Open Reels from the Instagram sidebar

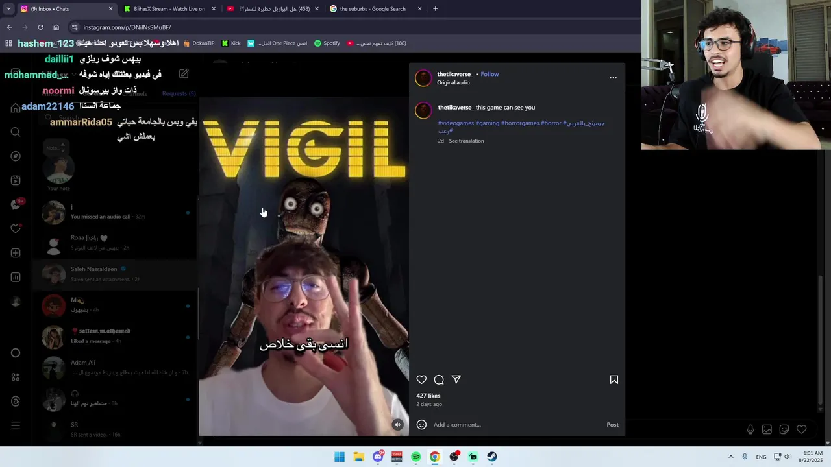[16, 180]
